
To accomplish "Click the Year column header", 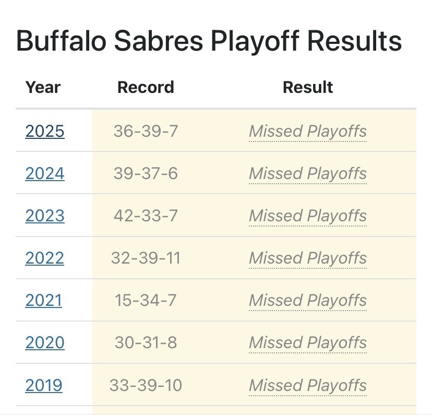I will [43, 87].
